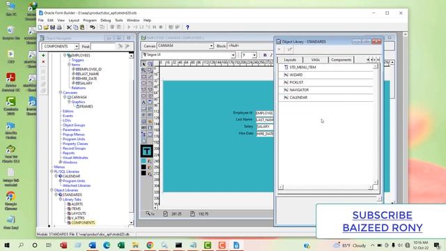Click the Bold button in the Layout Editor

[265, 55]
